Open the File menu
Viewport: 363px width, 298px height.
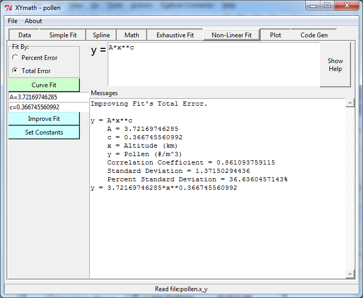point(13,21)
